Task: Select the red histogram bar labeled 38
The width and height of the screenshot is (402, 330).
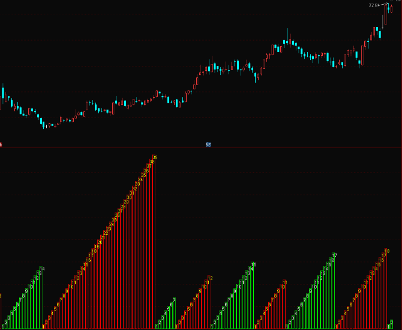Action: [151, 244]
